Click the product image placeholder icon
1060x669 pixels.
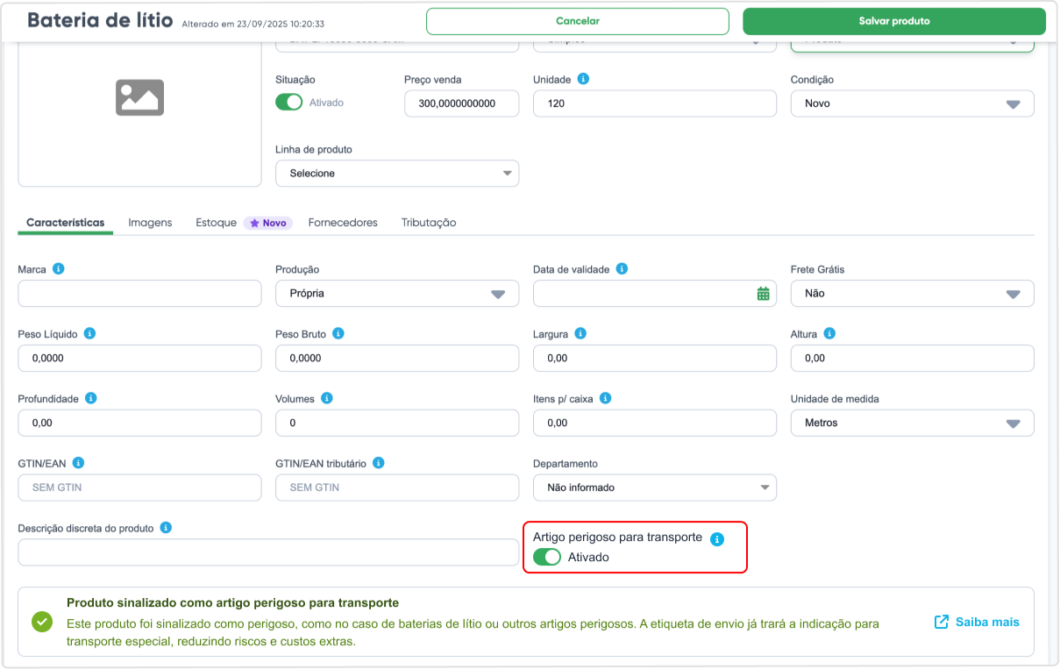140,97
